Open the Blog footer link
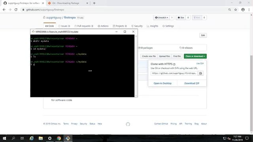The width and height of the screenshot is (253, 142). tap(196, 123)
